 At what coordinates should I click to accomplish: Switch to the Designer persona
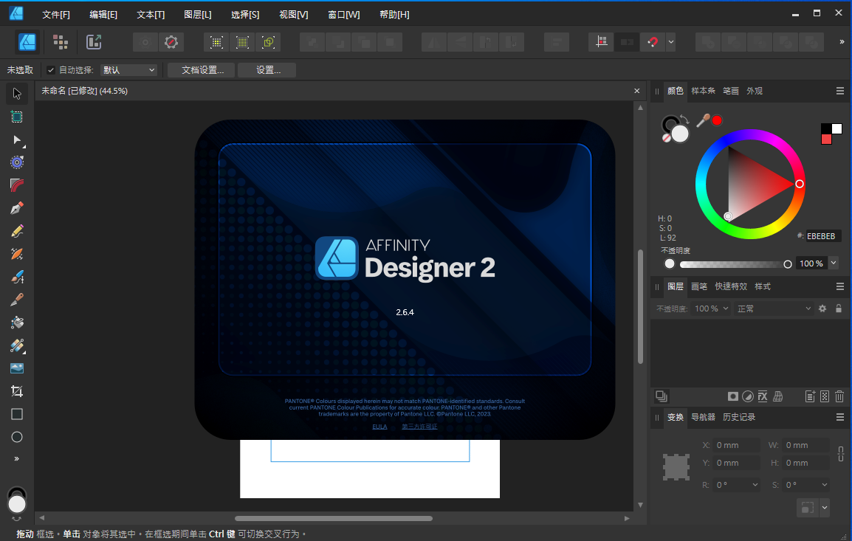click(x=27, y=42)
